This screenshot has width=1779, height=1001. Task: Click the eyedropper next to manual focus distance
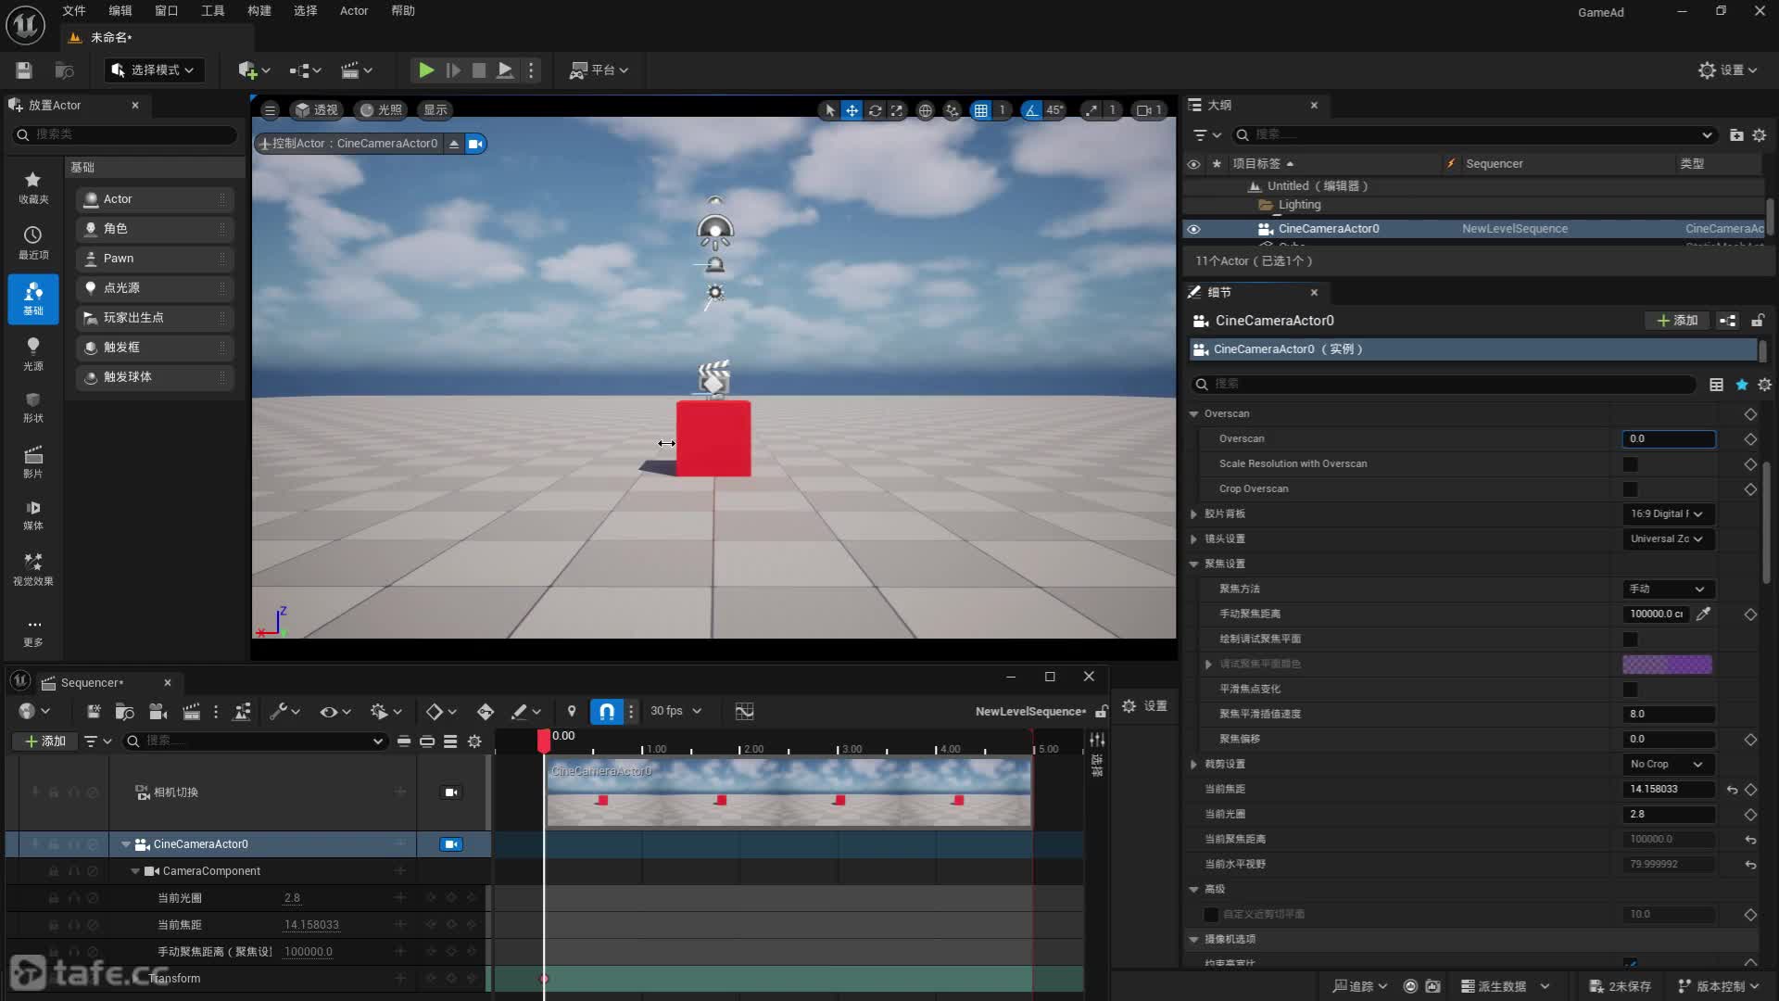(1703, 614)
